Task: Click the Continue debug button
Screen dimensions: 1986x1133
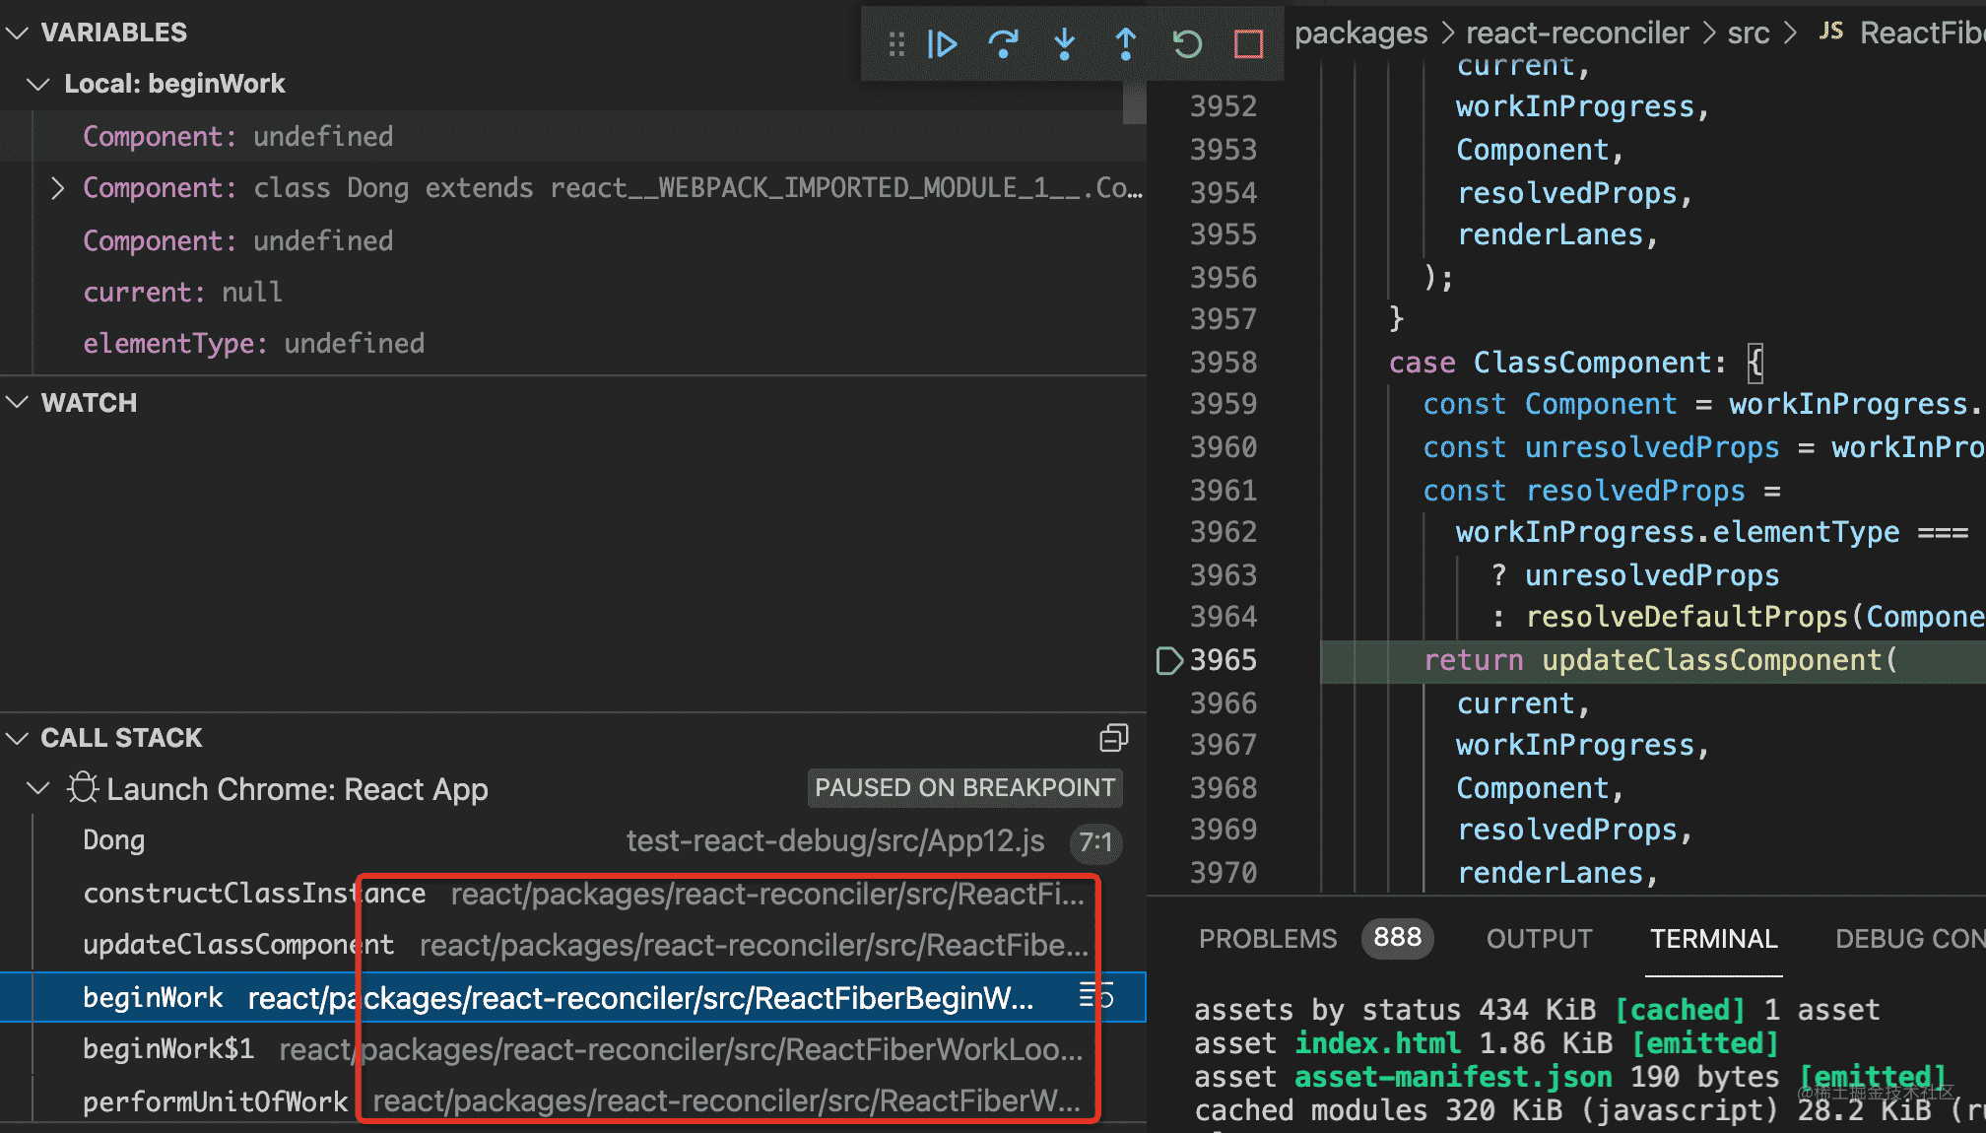Action: point(942,44)
